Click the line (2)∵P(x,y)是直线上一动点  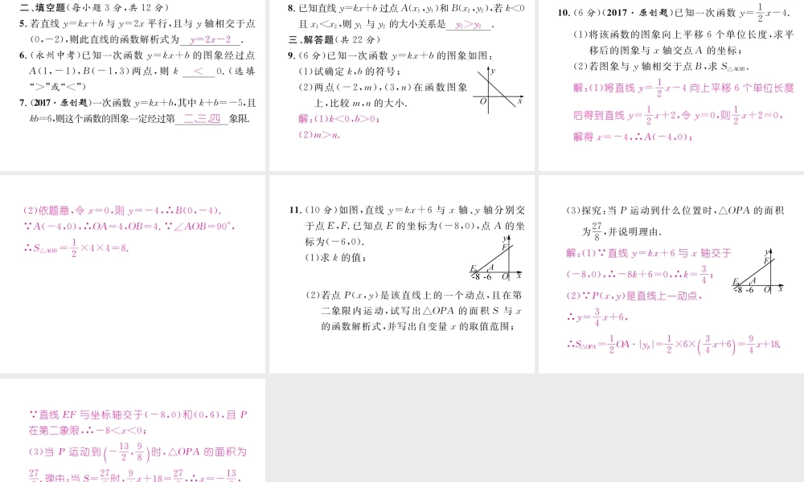[634, 296]
